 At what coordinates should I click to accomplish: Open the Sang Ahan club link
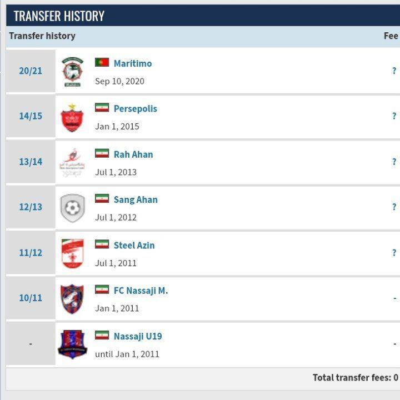tap(136, 200)
